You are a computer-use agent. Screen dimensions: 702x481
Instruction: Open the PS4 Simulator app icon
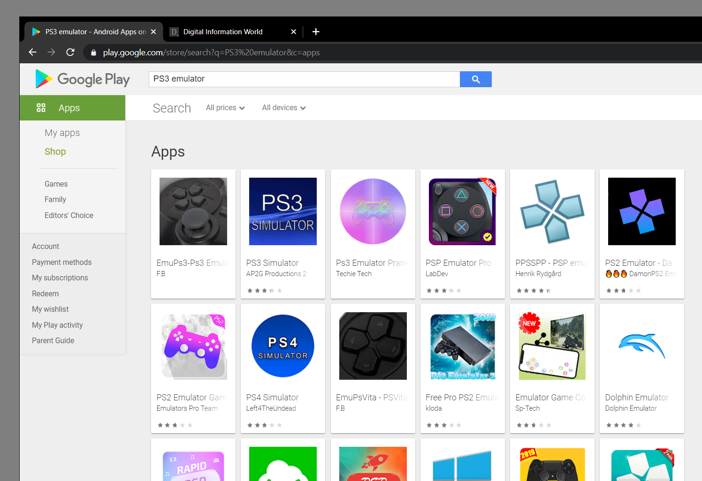pyautogui.click(x=283, y=346)
